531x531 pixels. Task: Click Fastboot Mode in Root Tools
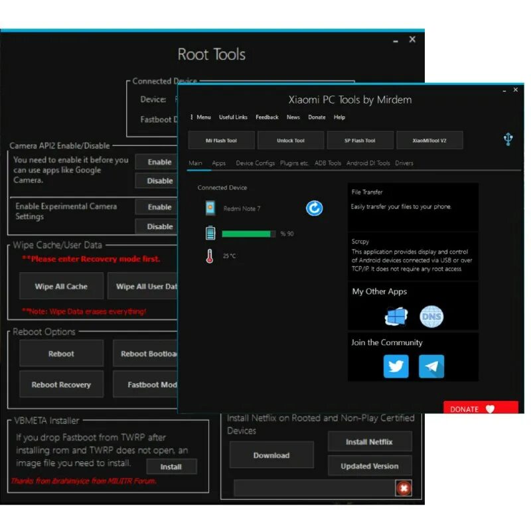point(145,384)
